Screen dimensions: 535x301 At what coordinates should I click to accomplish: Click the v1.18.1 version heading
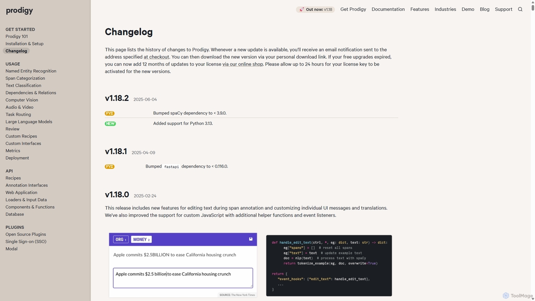tap(116, 151)
